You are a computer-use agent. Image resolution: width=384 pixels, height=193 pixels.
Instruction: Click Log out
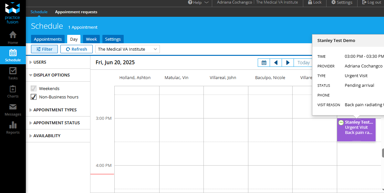tap(371, 3)
